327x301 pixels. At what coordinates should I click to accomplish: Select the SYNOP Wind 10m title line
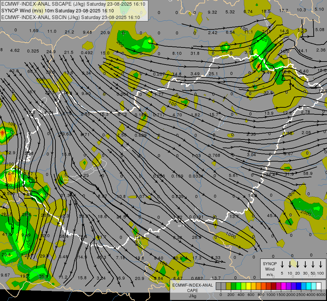(x=57, y=11)
